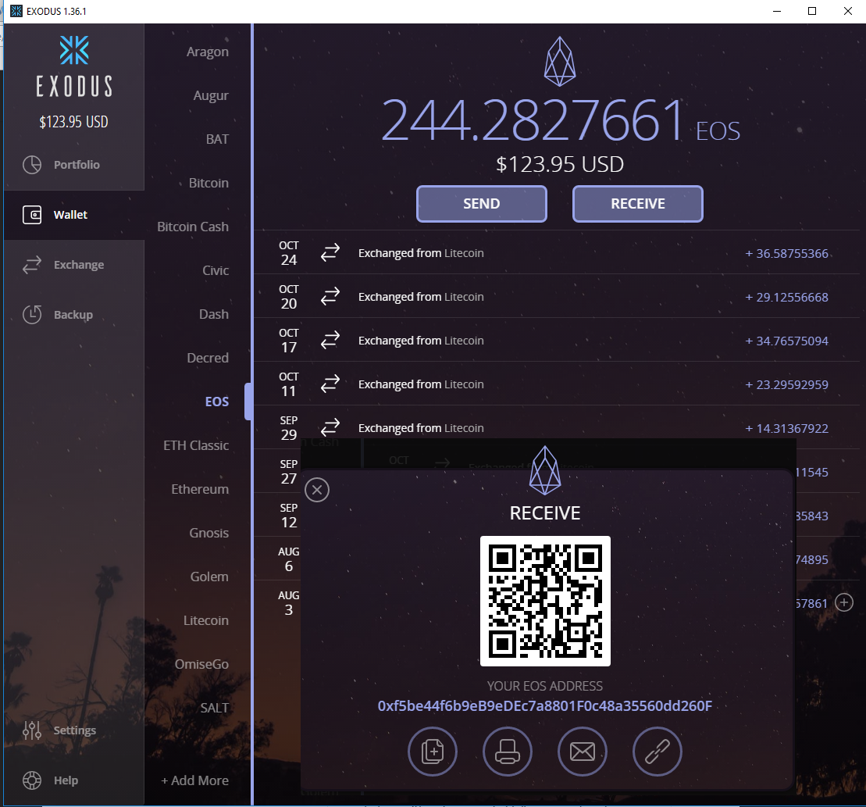Click the plus circle icon on Aug 3 row
This screenshot has width=866, height=807.
844,602
